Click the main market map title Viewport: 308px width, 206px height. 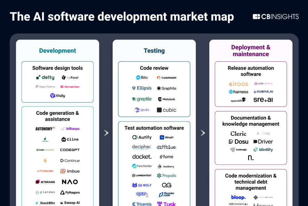click(122, 17)
